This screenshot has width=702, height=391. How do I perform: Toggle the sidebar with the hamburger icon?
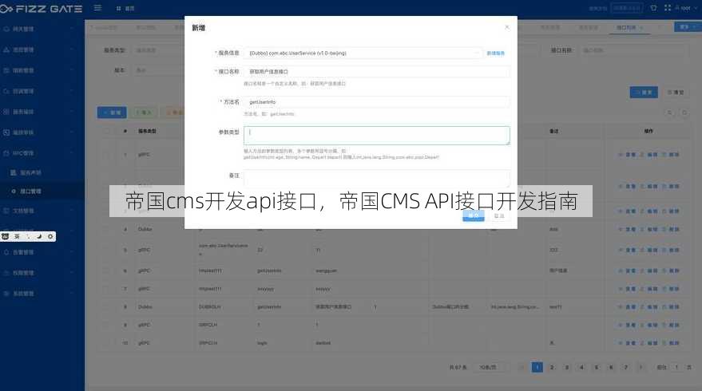[x=97, y=8]
